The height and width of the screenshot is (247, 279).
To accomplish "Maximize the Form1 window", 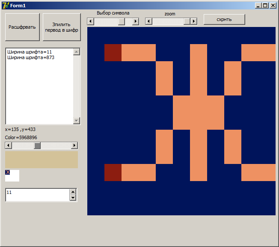I will pos(265,6).
